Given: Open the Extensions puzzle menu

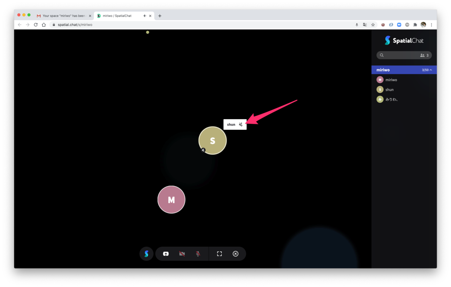Looking at the screenshot, I should [415, 25].
